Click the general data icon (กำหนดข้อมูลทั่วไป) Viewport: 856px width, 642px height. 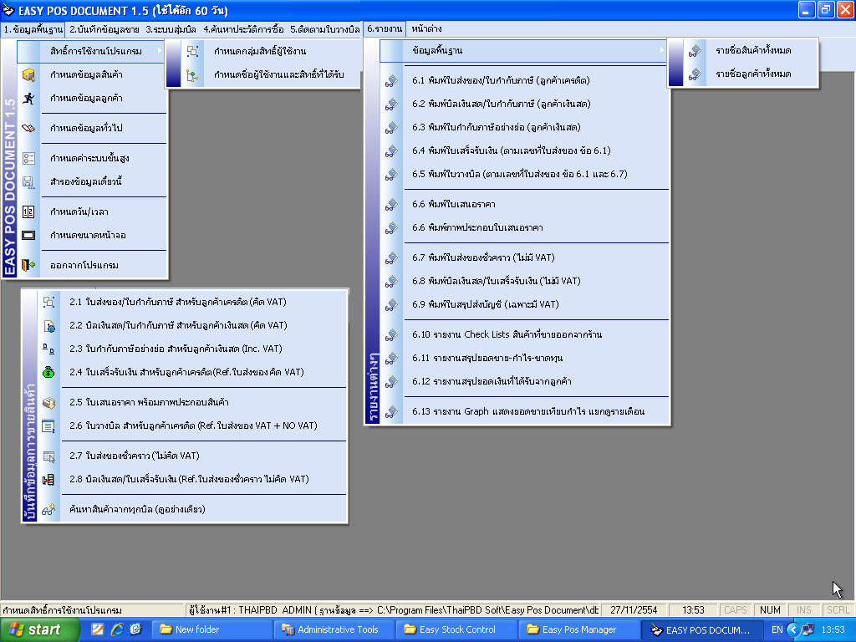tap(28, 128)
